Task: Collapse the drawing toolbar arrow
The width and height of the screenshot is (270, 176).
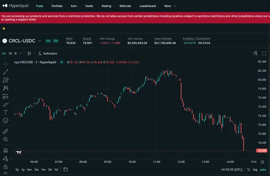Action: click(x=11, y=159)
